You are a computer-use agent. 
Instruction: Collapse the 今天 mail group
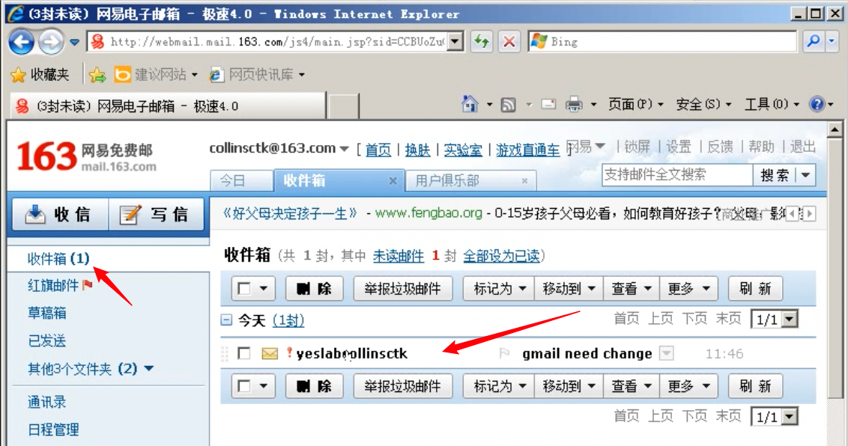point(226,321)
